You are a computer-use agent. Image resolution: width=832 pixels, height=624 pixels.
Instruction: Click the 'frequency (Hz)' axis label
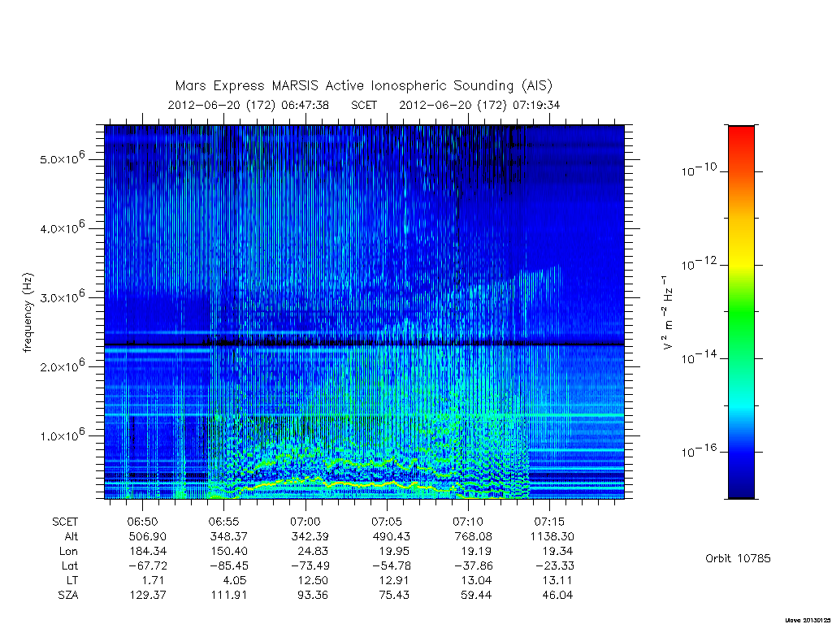click(28, 313)
